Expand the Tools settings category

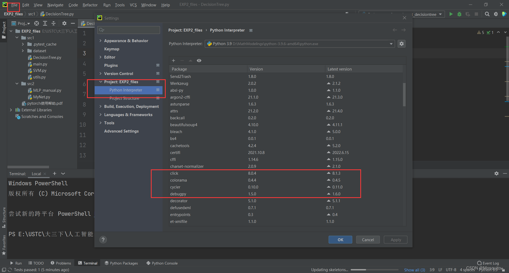pos(100,123)
